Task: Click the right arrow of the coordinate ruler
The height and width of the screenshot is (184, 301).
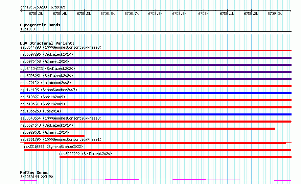Action: pos(290,11)
